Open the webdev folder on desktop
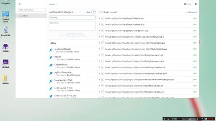 coord(5,79)
